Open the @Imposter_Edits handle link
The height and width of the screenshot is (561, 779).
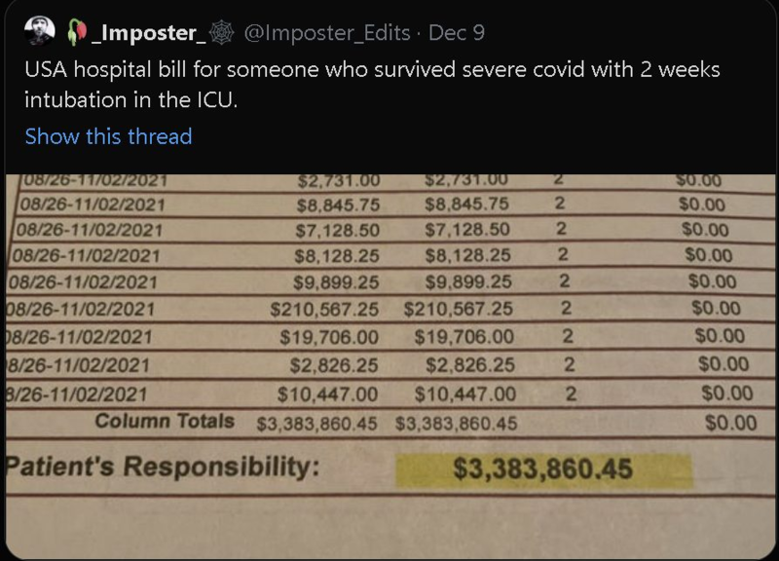click(327, 32)
